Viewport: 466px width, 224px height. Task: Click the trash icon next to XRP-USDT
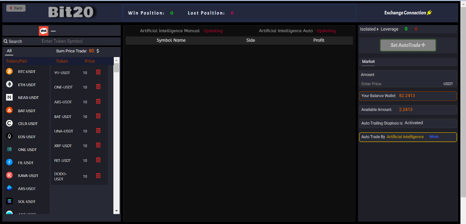point(98,145)
